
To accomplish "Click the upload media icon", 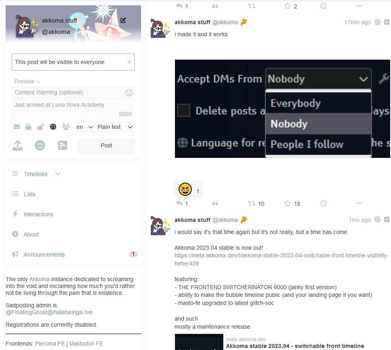I will point(18,145).
